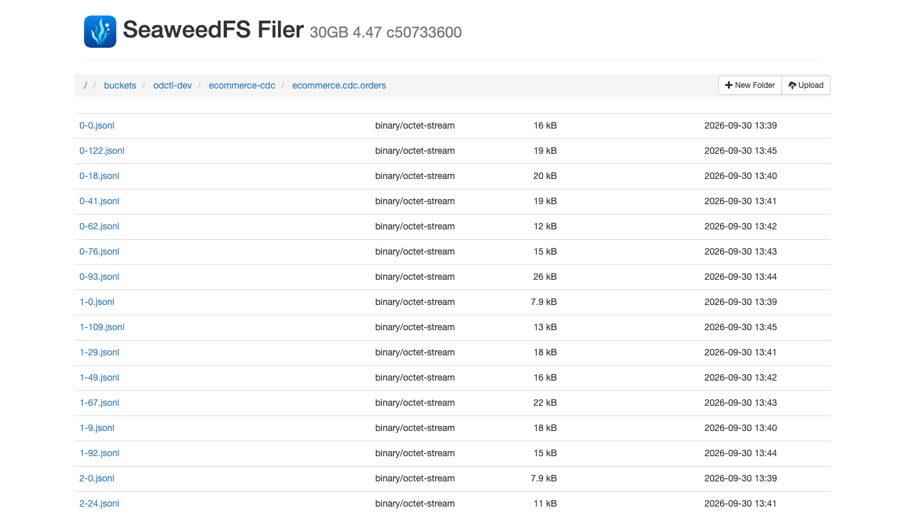
Task: Click size 13 kB of 1-109.jsonl
Action: [545, 327]
